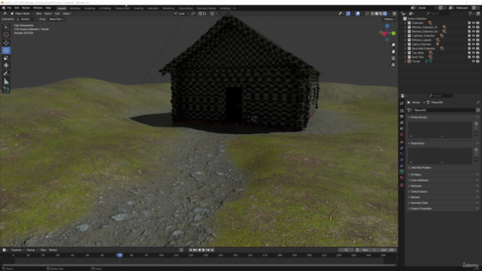
Task: Open the Modifiers properties tab
Action: click(401, 148)
